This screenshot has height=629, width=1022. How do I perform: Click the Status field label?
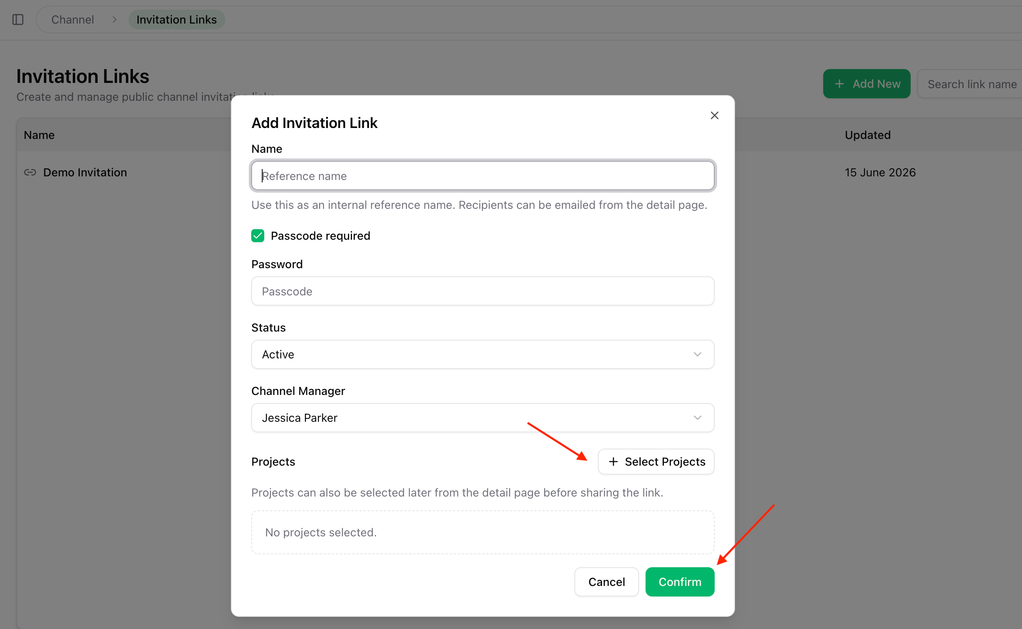[x=268, y=328]
